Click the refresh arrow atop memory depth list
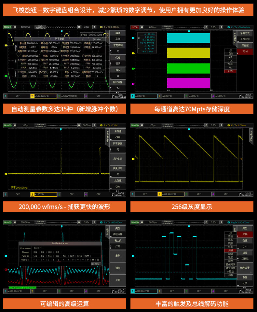 pos(231,50)
